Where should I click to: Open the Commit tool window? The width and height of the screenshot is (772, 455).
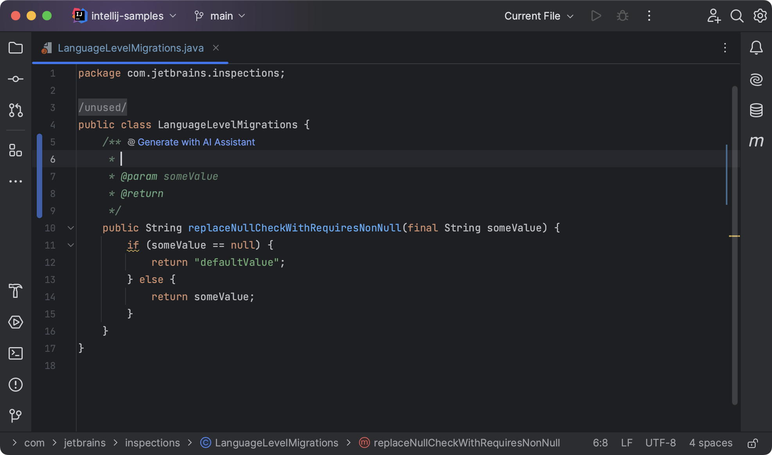click(x=16, y=79)
